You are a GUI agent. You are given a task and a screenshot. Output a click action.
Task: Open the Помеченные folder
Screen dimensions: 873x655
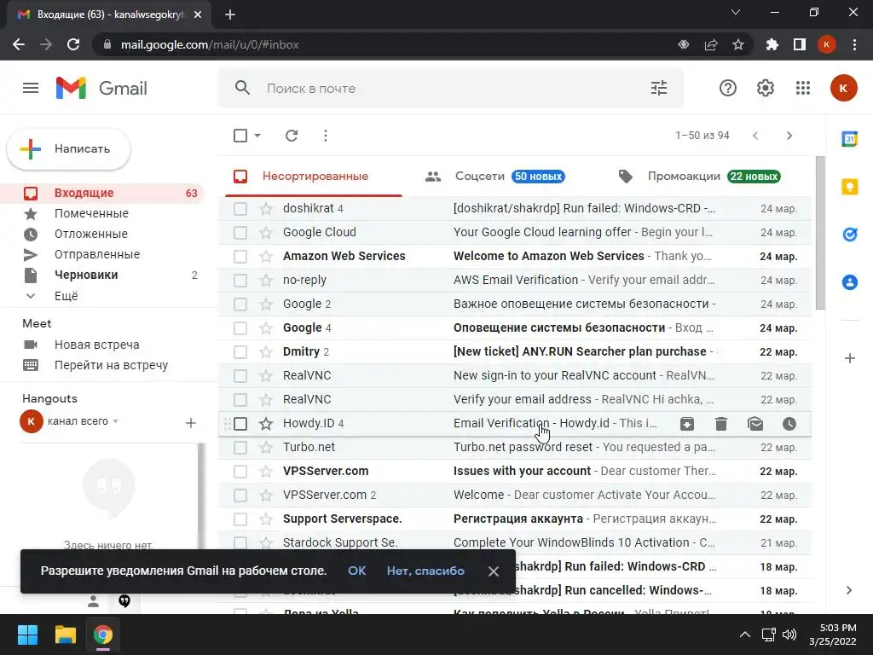coord(91,213)
